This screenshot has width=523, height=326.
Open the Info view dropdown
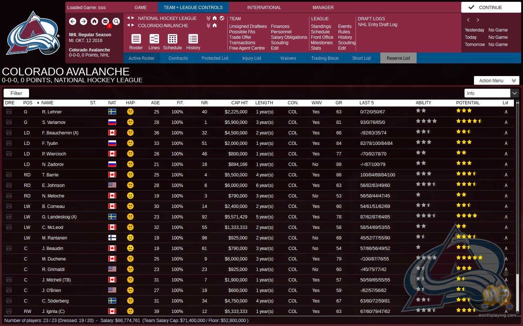[514, 93]
